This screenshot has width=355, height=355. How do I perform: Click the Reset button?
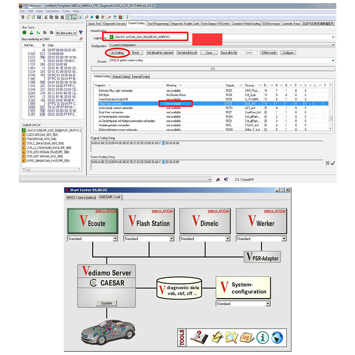pyautogui.click(x=135, y=53)
